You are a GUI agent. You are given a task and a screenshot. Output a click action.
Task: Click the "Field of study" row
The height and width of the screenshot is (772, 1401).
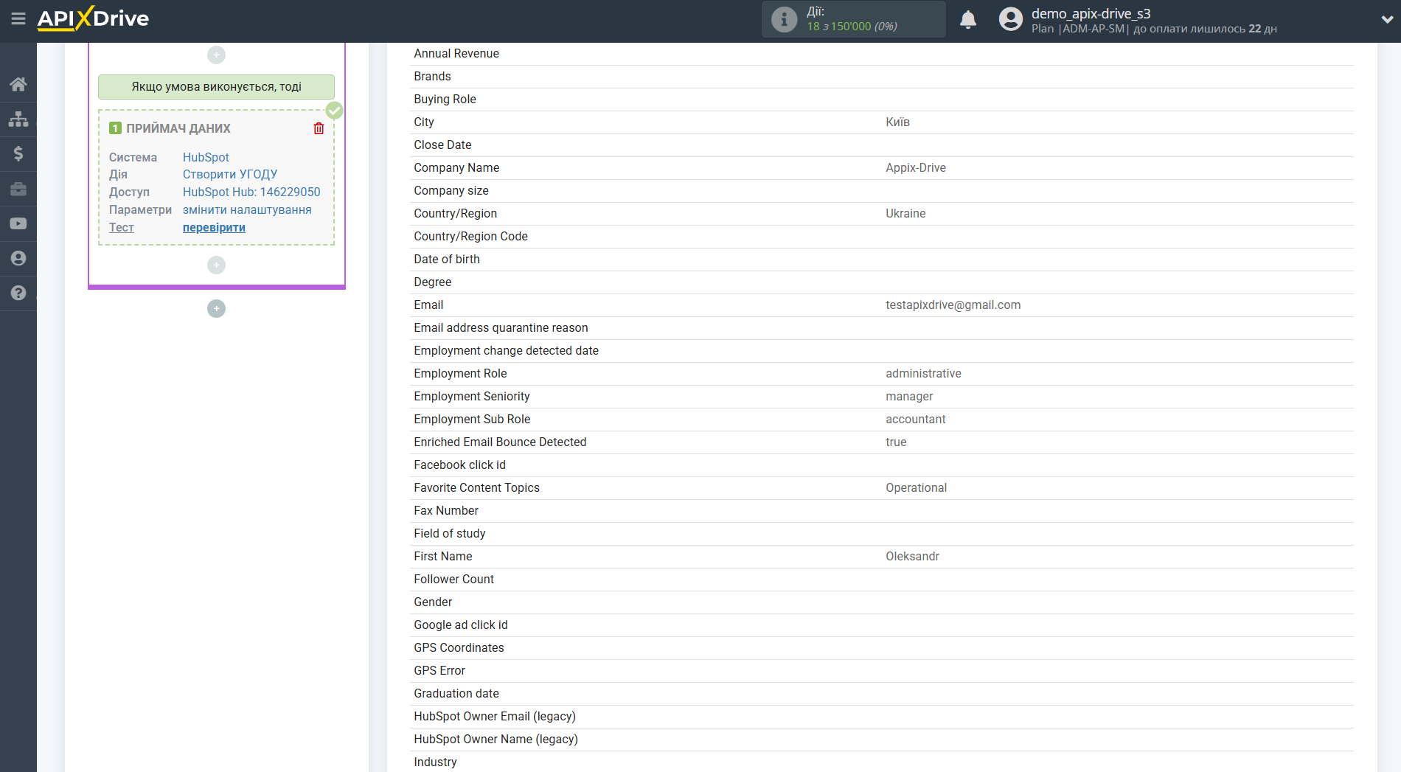(x=882, y=533)
